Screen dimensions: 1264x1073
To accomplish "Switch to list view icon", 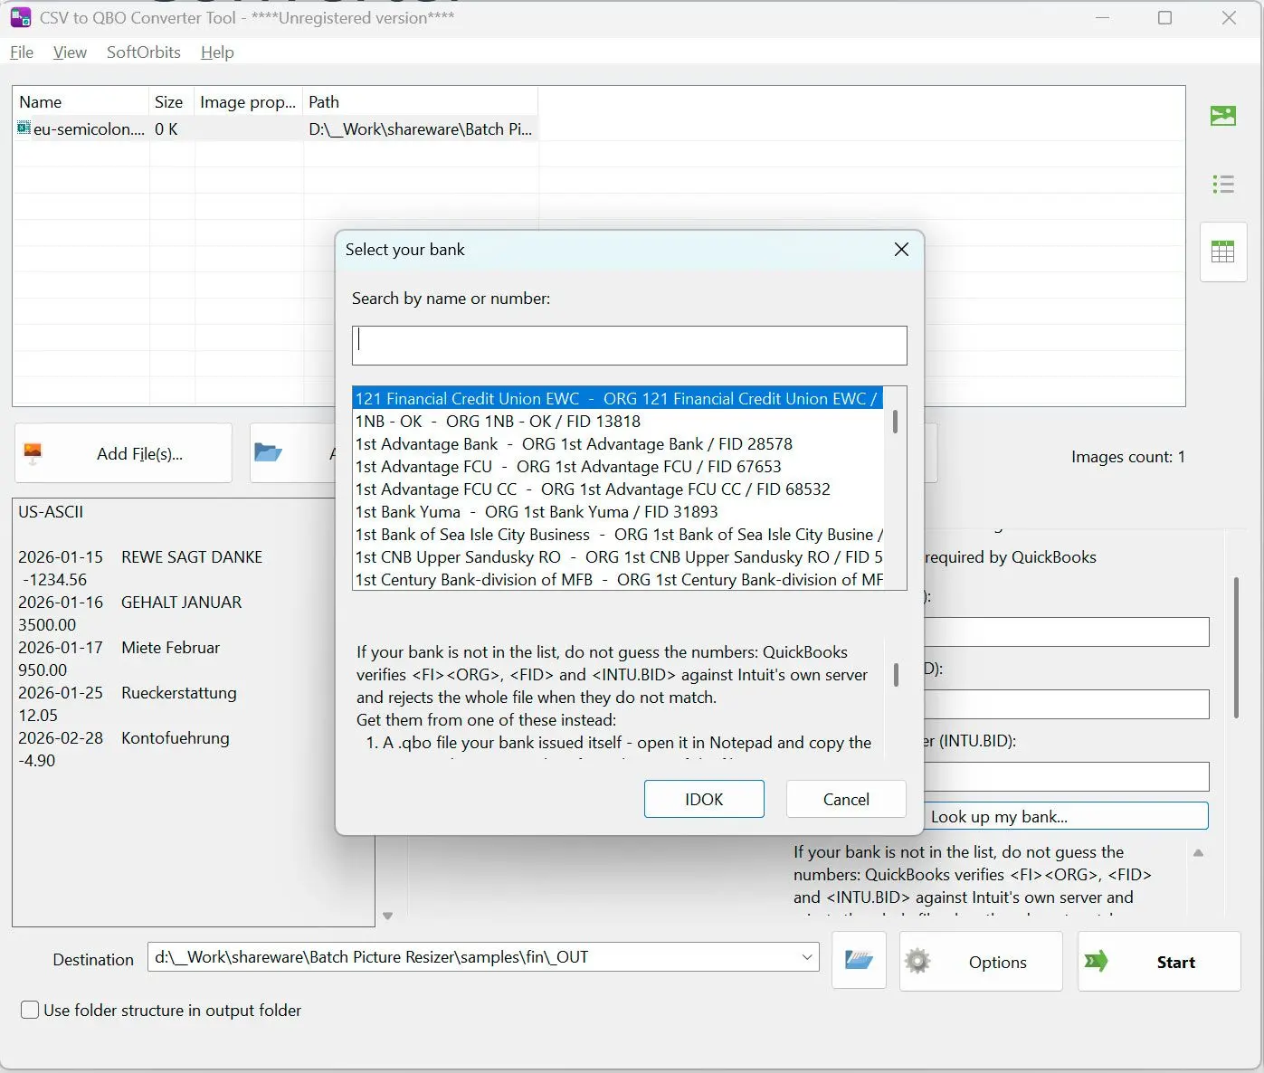I will click(x=1223, y=185).
